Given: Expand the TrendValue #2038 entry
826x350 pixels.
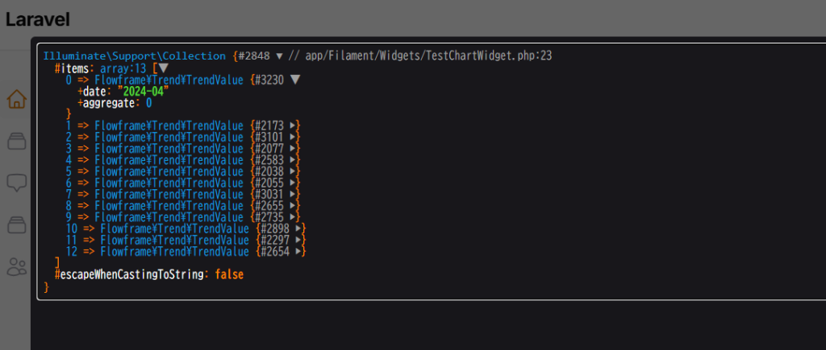Looking at the screenshot, I should point(295,171).
